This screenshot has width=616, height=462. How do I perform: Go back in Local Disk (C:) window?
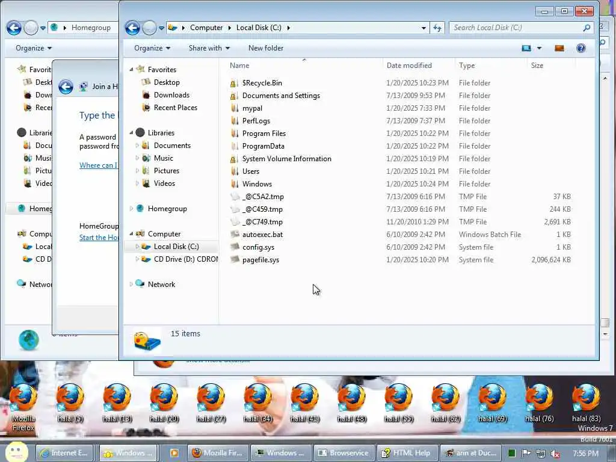coord(132,28)
